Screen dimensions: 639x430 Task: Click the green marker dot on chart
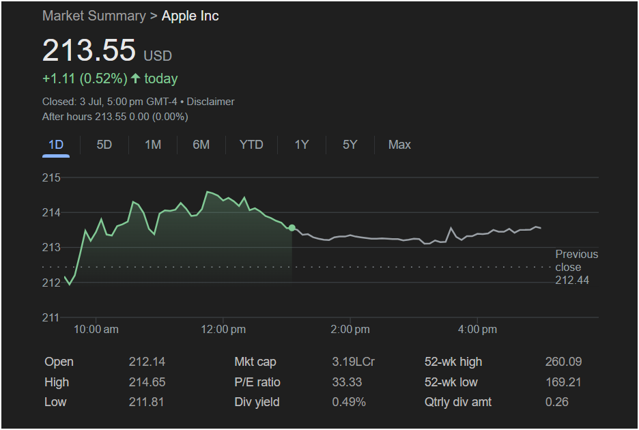(x=292, y=228)
